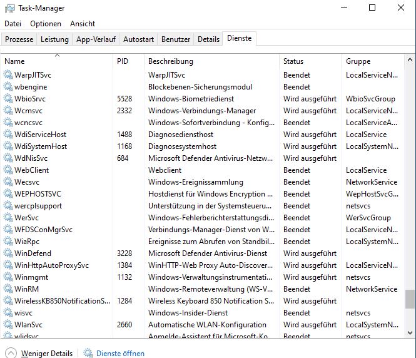This screenshot has height=358, width=416.
Task: Click the WlanSvc service icon
Action: [8, 325]
